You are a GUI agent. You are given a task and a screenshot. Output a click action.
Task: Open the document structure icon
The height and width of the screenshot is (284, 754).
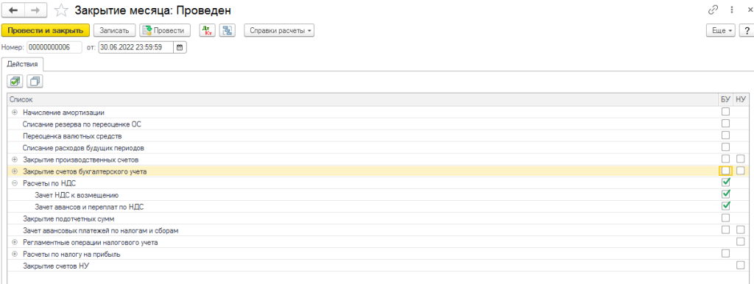[227, 30]
